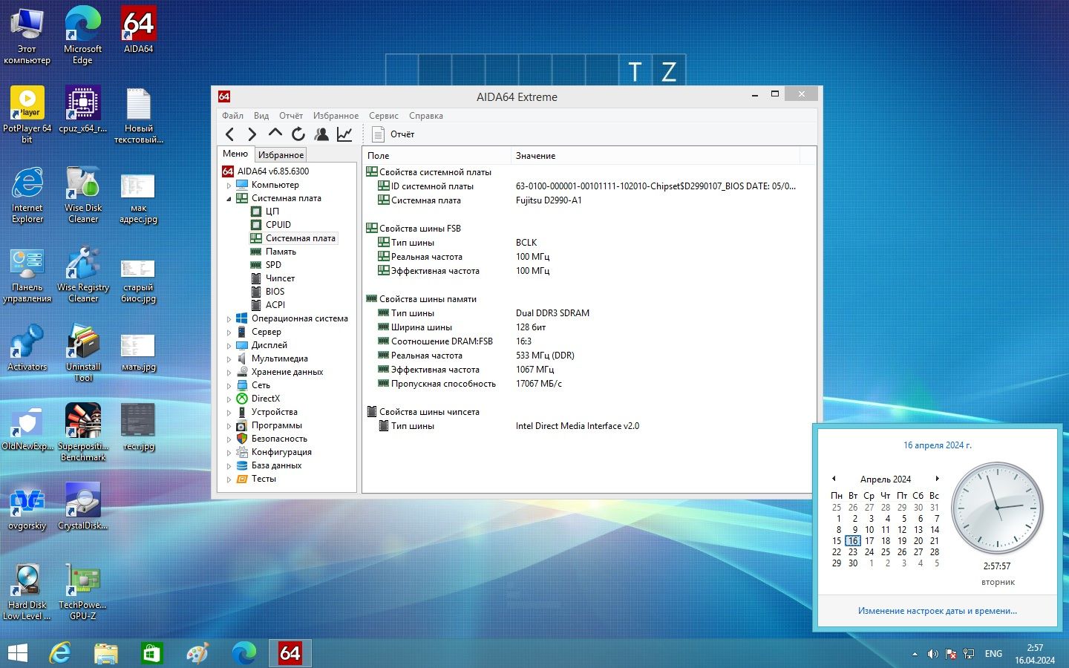Click Изменение настроек даты и времени link
Viewport: 1069px width, 668px height.
[938, 611]
